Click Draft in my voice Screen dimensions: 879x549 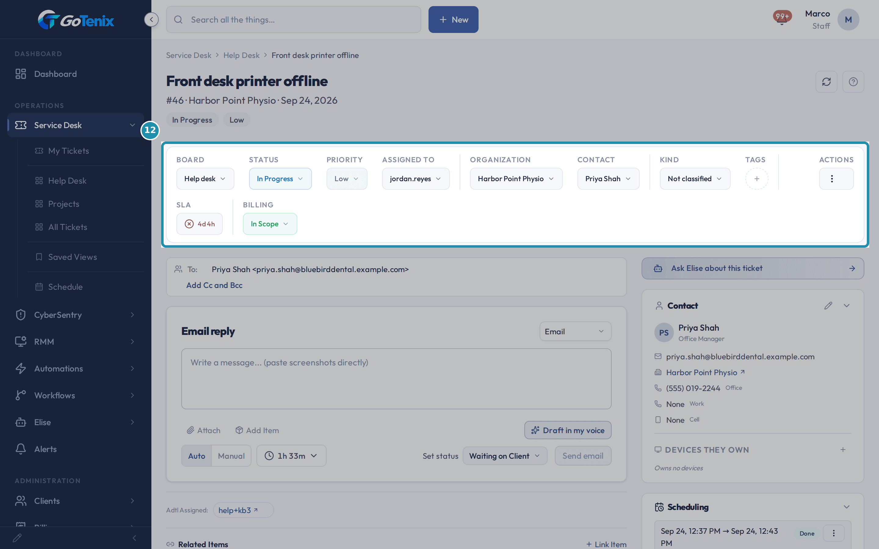pos(568,430)
